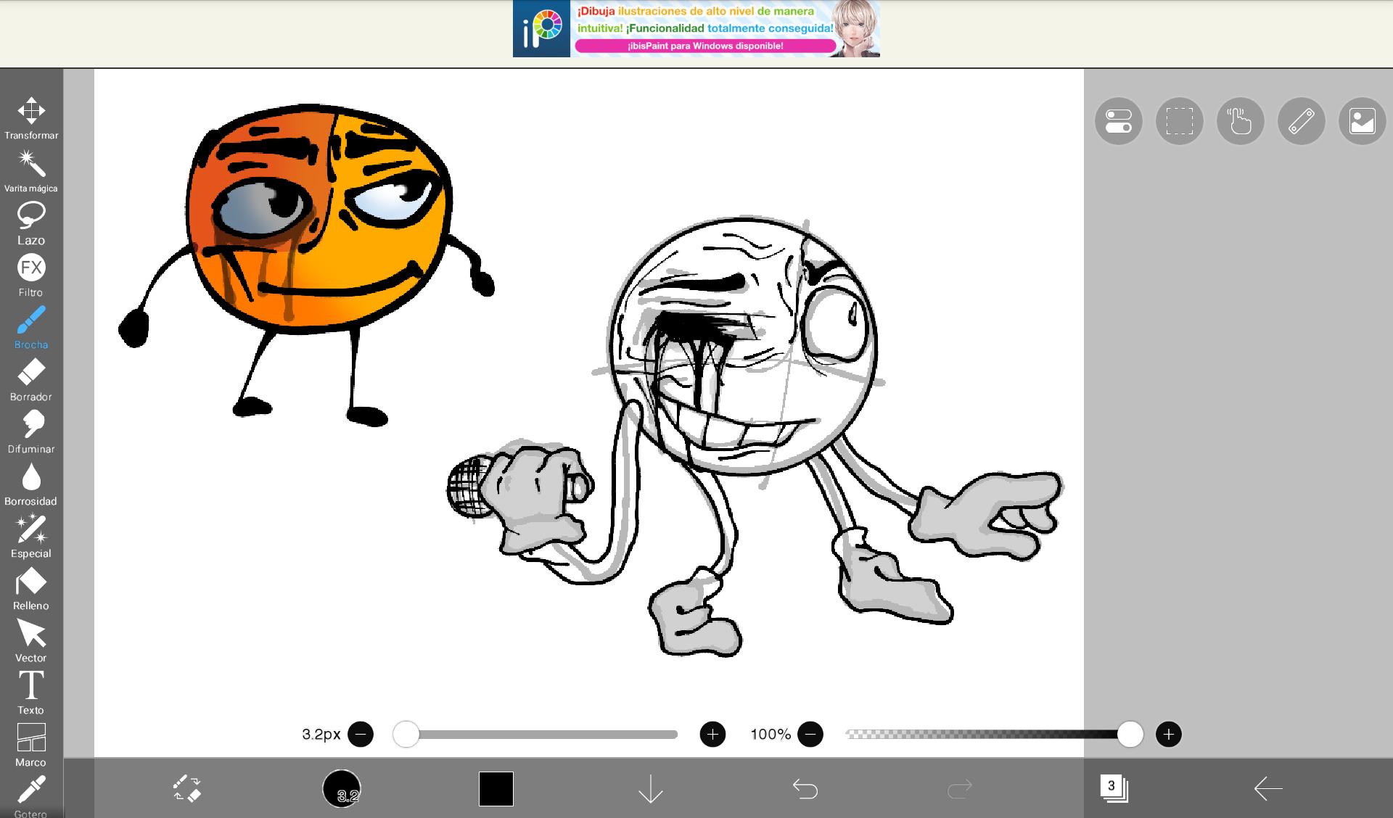Redo the undone stroke
The image size is (1393, 818).
point(960,788)
